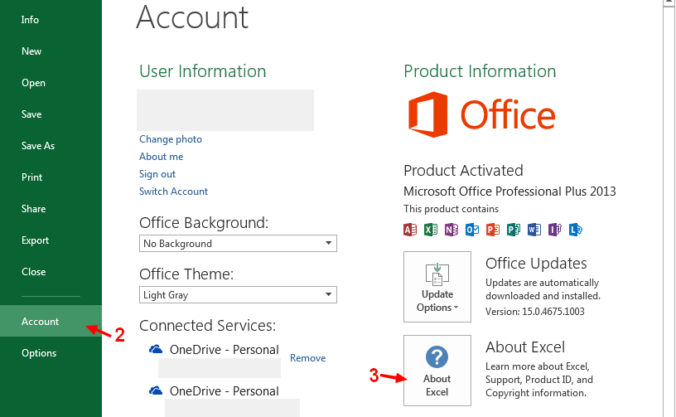676x417 pixels.
Task: Click the PowerPoint app icon
Action: pyautogui.click(x=493, y=230)
